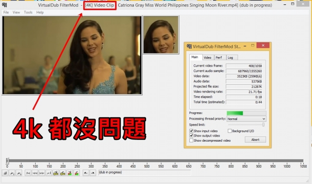Enable the Background I/O checkbox
312x184 pixels.
pos(230,131)
